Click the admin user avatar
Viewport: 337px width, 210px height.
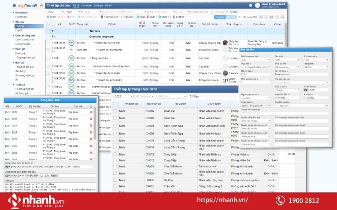pos(257,5)
